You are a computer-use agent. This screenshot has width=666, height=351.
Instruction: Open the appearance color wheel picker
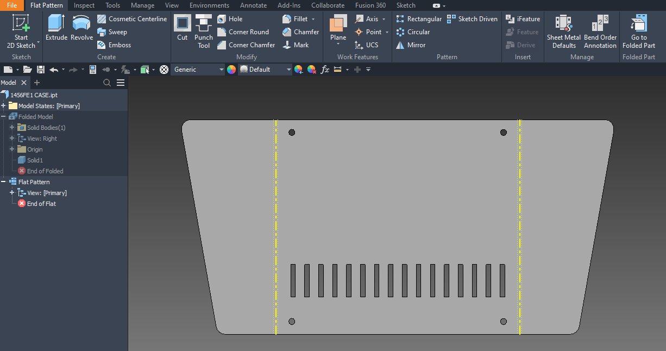[x=231, y=69]
